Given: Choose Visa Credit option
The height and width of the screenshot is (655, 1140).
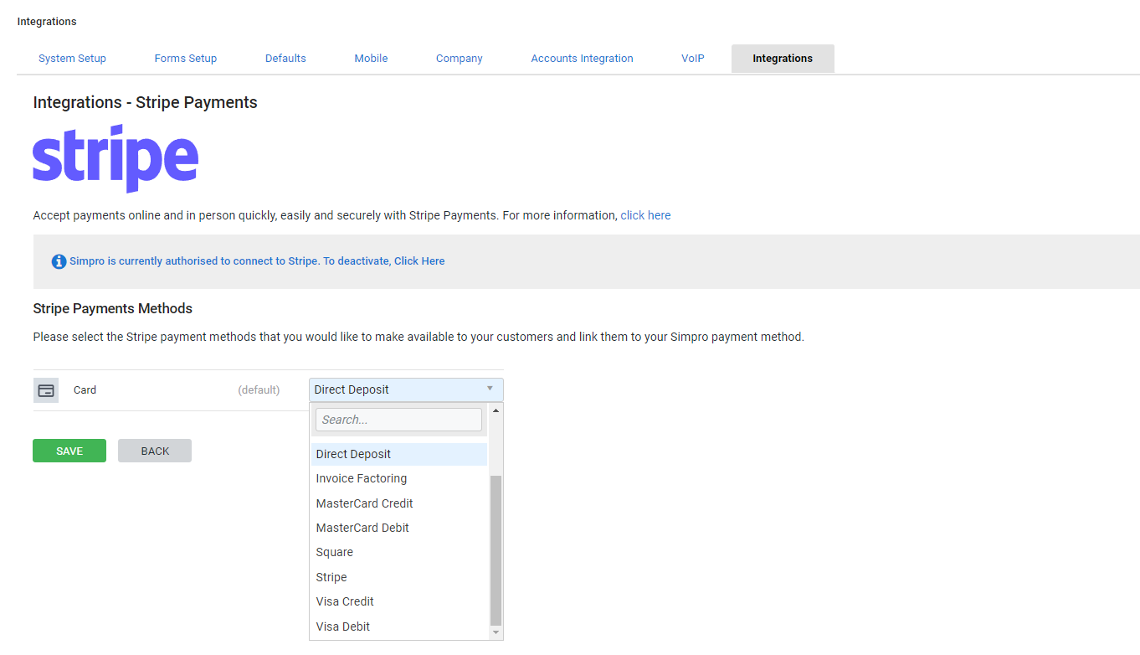Looking at the screenshot, I should click(398, 601).
